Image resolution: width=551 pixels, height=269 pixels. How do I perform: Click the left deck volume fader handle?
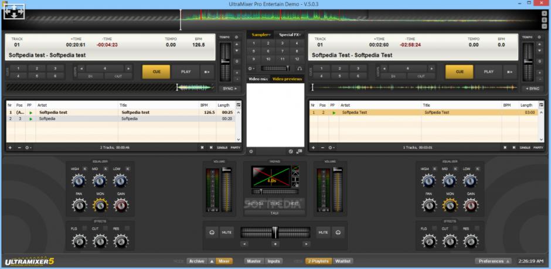227,170
